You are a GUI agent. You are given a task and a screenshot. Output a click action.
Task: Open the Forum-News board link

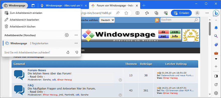[x=37, y=70]
